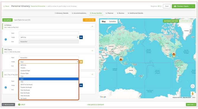Click the La Habana End field Havana Port

pos(49,42)
